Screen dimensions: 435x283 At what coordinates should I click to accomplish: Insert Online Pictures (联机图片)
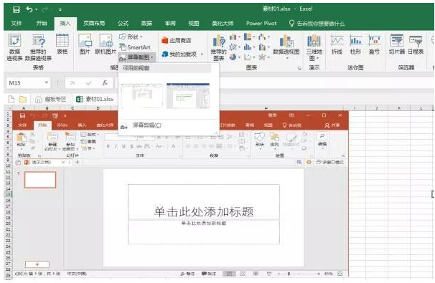tap(106, 44)
